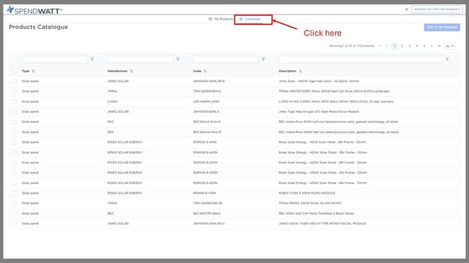
Task: Check the box for the JKM440N-54HL4R-B row
Action: [x=14, y=81]
